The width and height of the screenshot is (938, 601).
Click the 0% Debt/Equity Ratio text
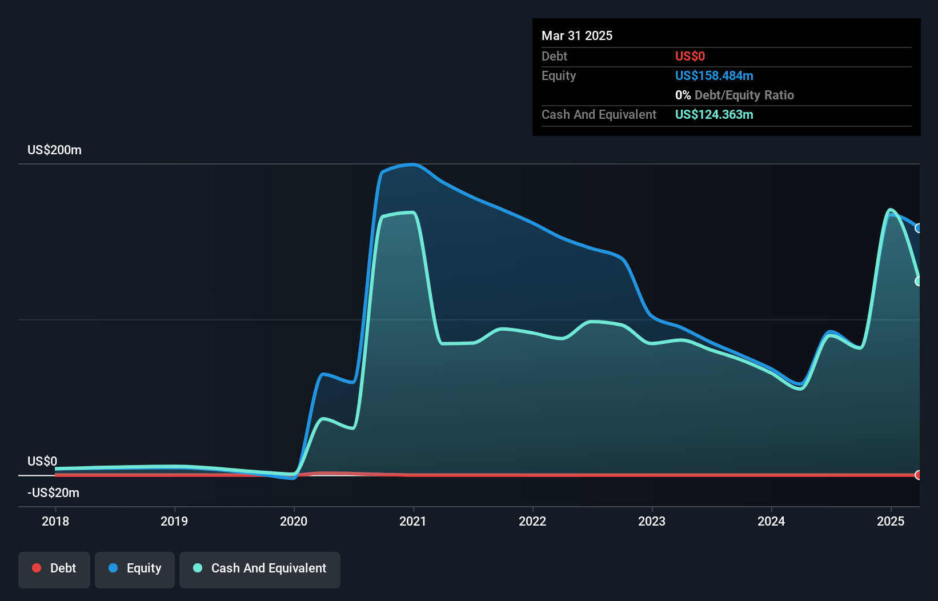[735, 95]
